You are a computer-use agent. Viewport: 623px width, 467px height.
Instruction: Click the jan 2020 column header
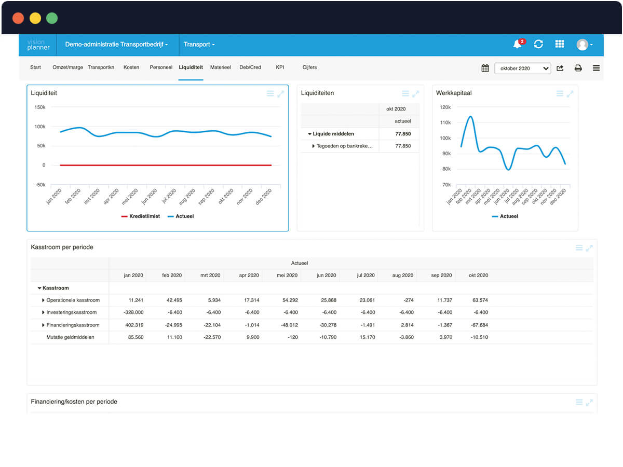[133, 276]
